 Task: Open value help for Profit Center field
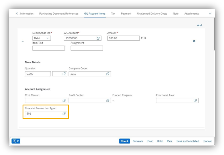[108, 101]
